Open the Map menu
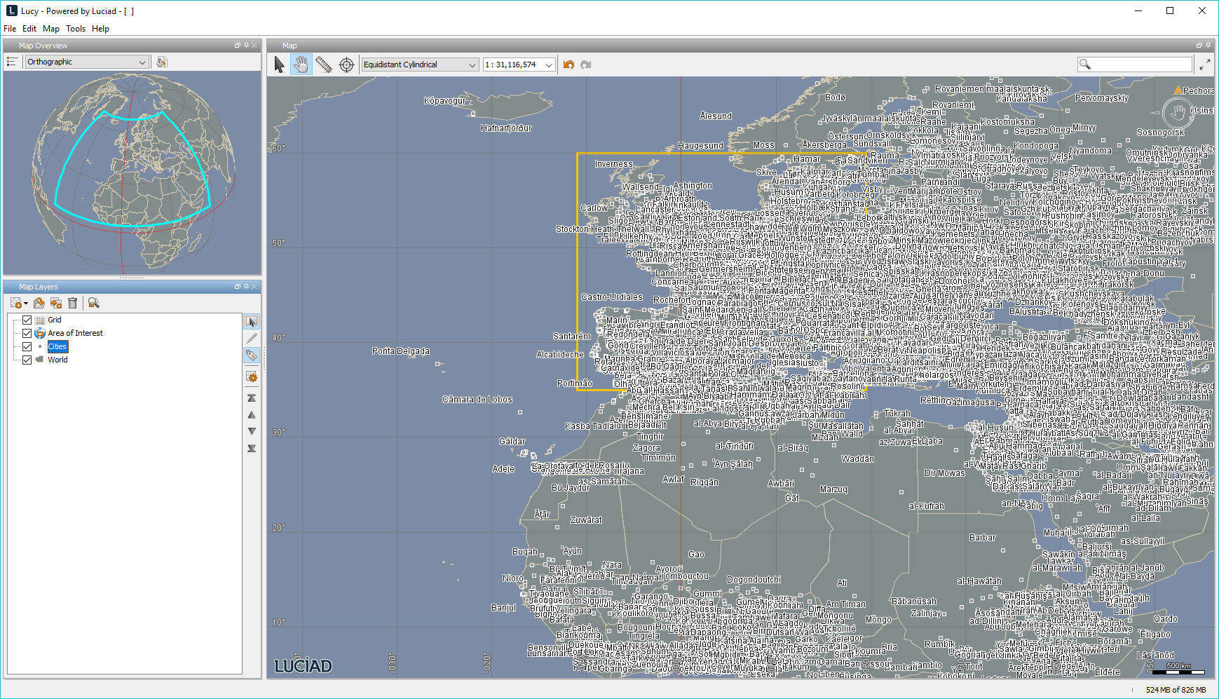Viewport: 1219px width, 699px height. [51, 29]
